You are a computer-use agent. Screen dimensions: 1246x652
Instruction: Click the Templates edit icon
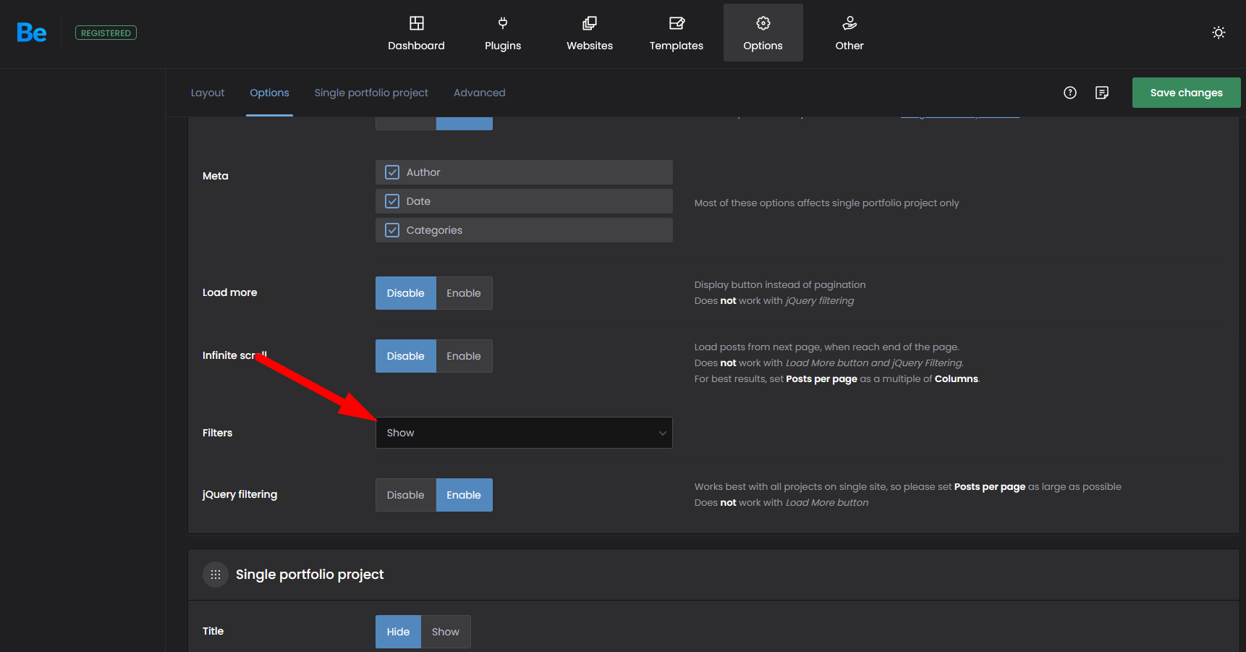(x=677, y=23)
